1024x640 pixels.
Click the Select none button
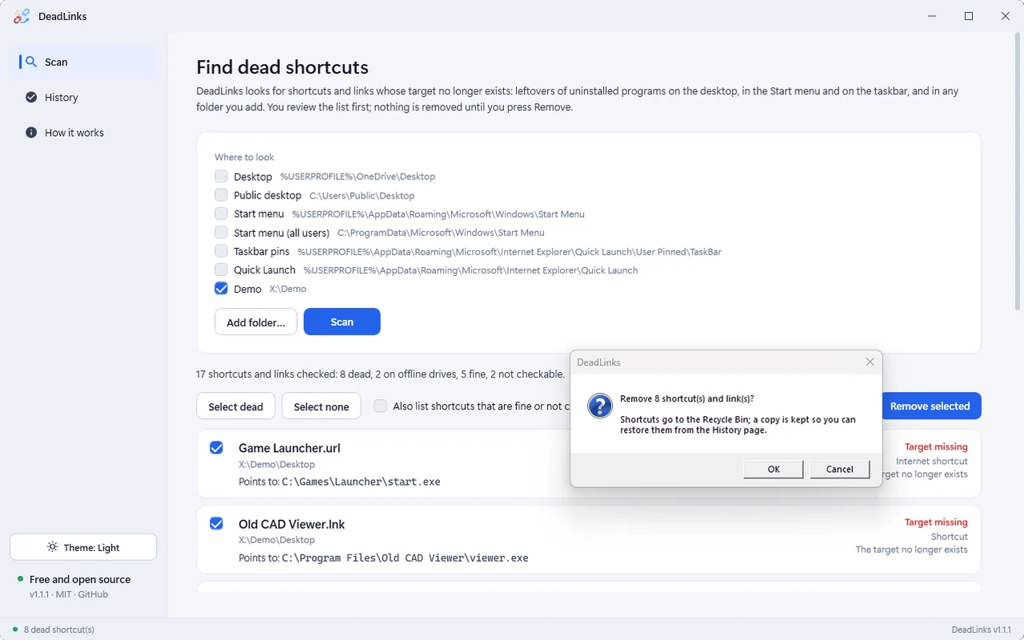click(x=322, y=406)
